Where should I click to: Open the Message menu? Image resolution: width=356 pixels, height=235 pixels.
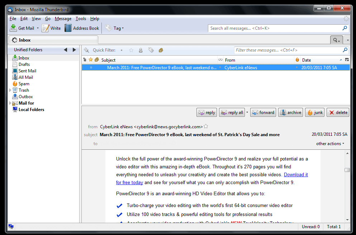pos(63,19)
